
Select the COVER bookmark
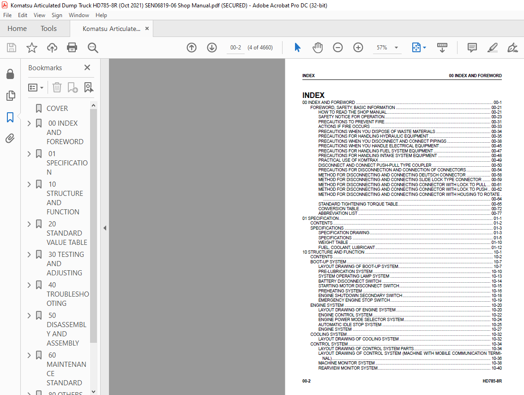(57, 109)
